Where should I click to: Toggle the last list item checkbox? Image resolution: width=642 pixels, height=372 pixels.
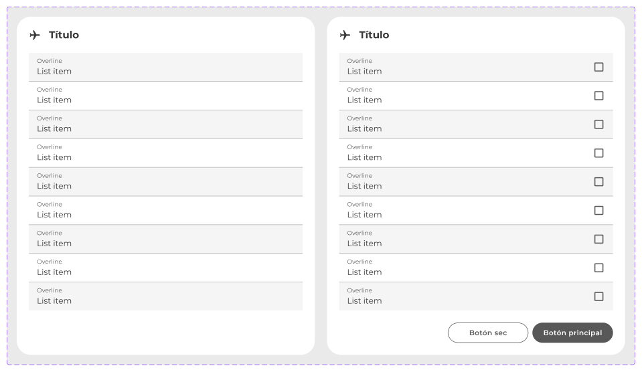pos(598,296)
